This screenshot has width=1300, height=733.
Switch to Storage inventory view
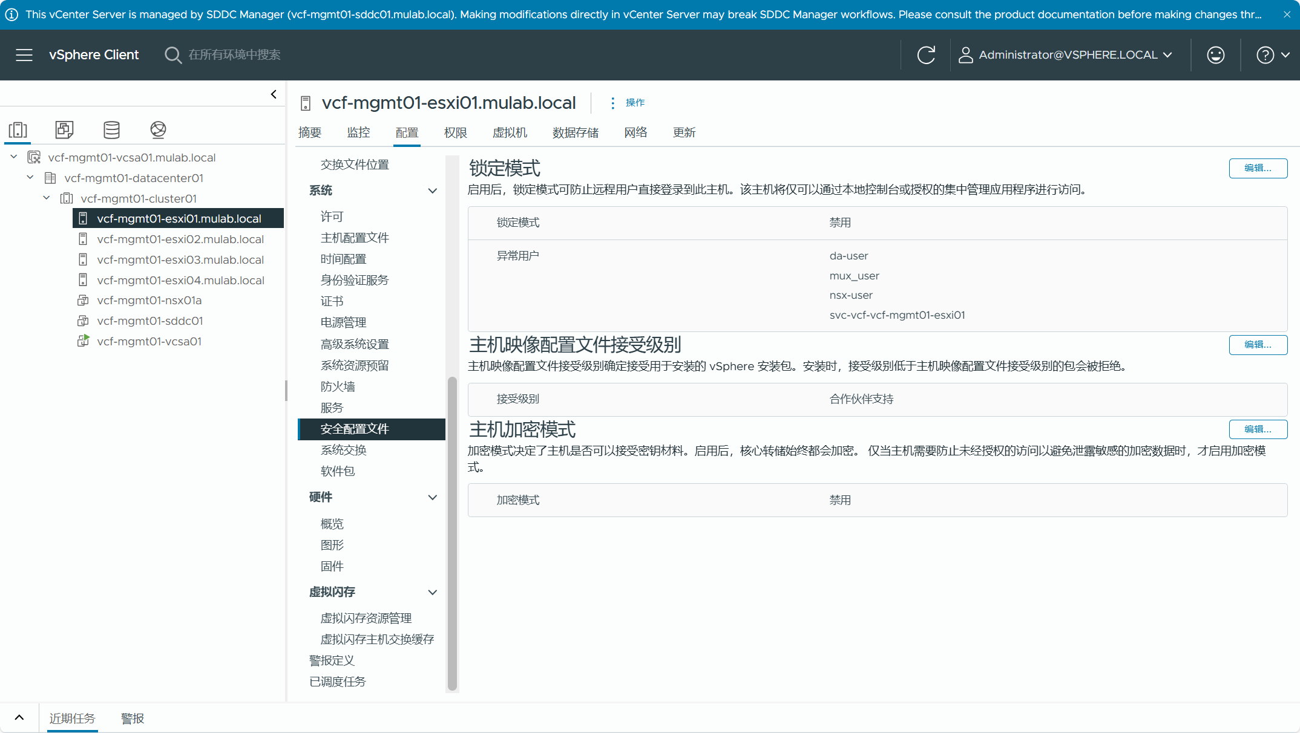tap(111, 129)
